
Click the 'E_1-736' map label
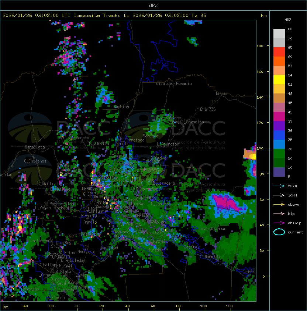pyautogui.click(x=208, y=109)
